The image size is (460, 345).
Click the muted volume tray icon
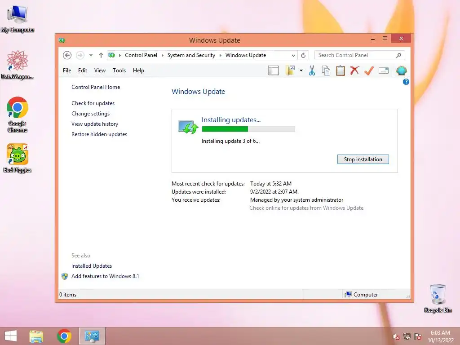(x=396, y=336)
